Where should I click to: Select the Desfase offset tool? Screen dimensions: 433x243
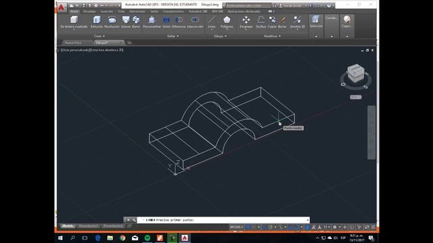pyautogui.click(x=260, y=22)
